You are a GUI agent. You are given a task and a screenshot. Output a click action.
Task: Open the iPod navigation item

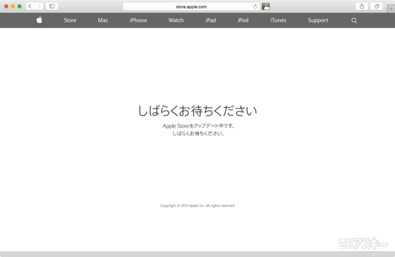tap(243, 20)
